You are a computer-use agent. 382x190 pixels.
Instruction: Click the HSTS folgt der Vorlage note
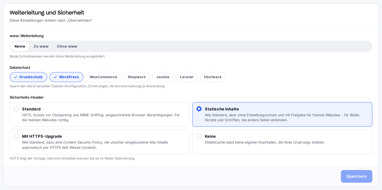[x=72, y=158]
